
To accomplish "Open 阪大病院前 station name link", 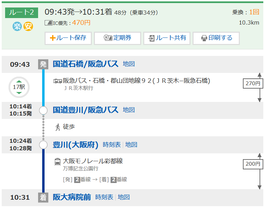I will [72, 197].
